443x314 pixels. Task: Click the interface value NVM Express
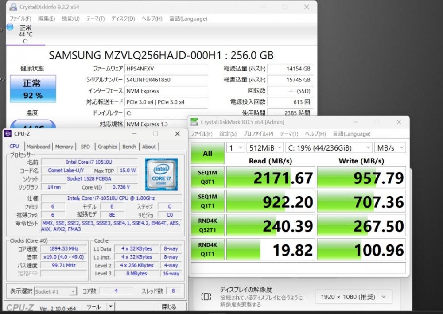(x=166, y=91)
